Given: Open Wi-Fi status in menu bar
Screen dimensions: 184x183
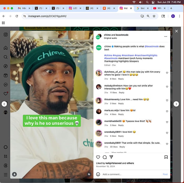Looking at the screenshot, I should (x=134, y=2).
